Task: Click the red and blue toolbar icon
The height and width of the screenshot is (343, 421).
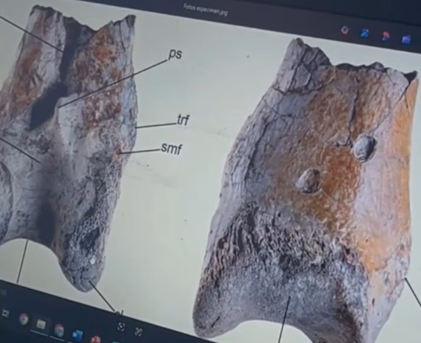Action: (x=386, y=37)
